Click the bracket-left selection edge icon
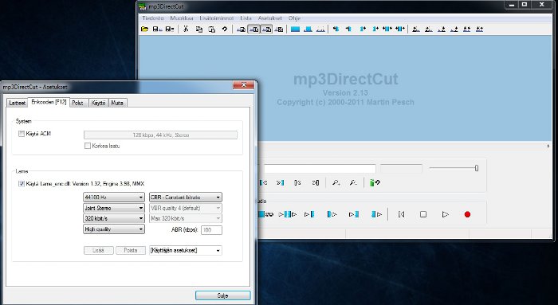 click(297, 182)
